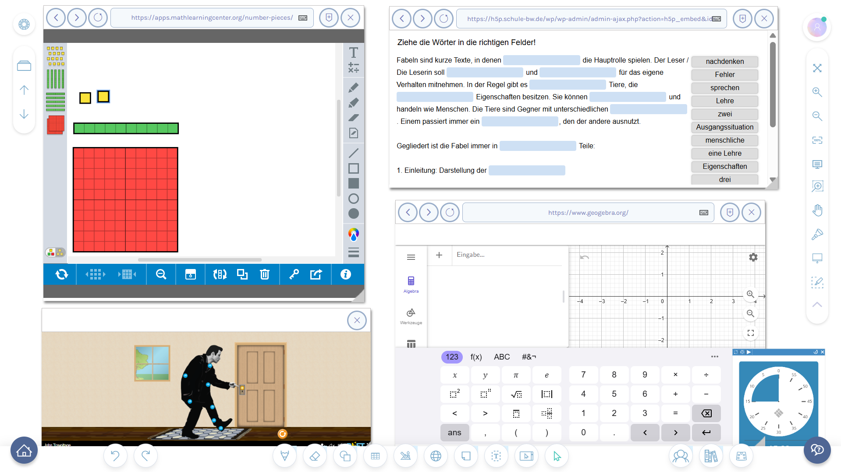Switch to GeoGebra Werkzeuge view

[411, 316]
